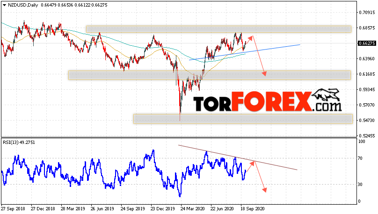Click price label 0.54730 on the axis
The width and height of the screenshot is (378, 214).
[367, 120]
